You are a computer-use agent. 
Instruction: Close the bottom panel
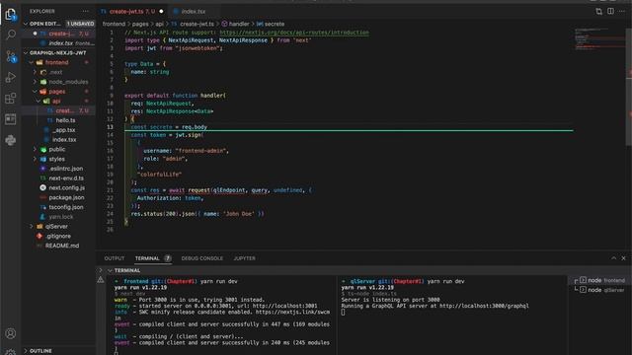click(x=623, y=258)
